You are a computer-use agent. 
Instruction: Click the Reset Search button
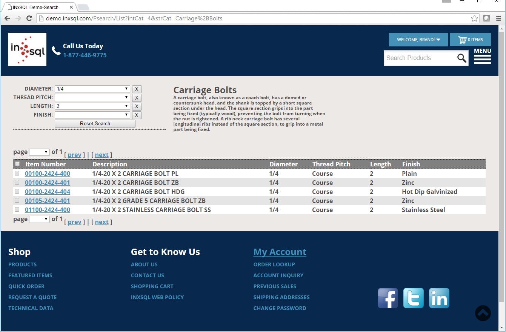tap(95, 123)
